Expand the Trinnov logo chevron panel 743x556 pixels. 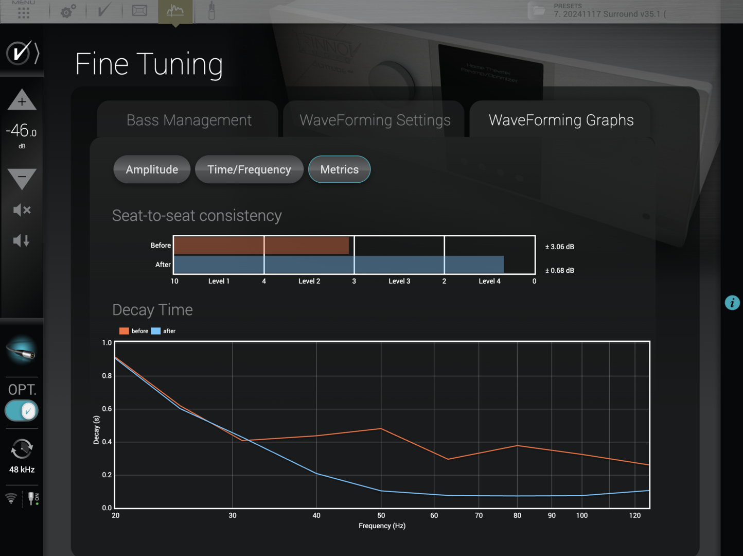click(x=23, y=53)
